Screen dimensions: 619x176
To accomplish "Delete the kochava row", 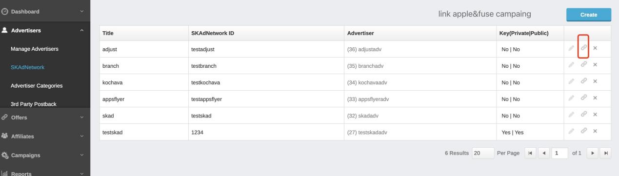I will pos(595,81).
